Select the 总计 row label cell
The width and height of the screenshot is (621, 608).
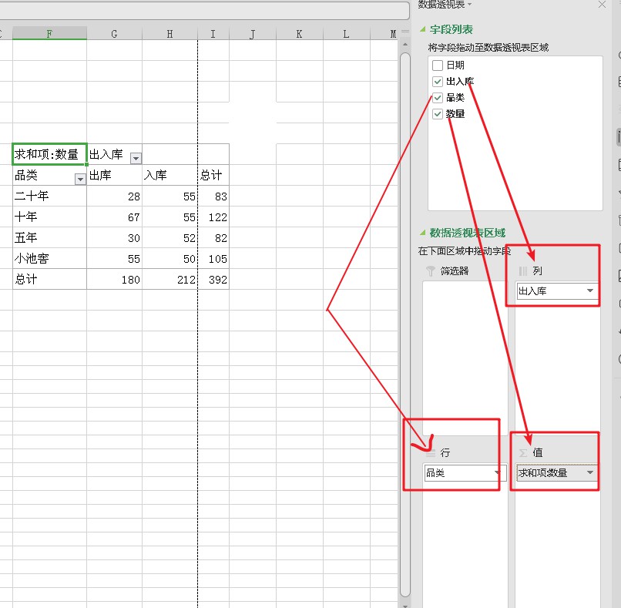[49, 279]
